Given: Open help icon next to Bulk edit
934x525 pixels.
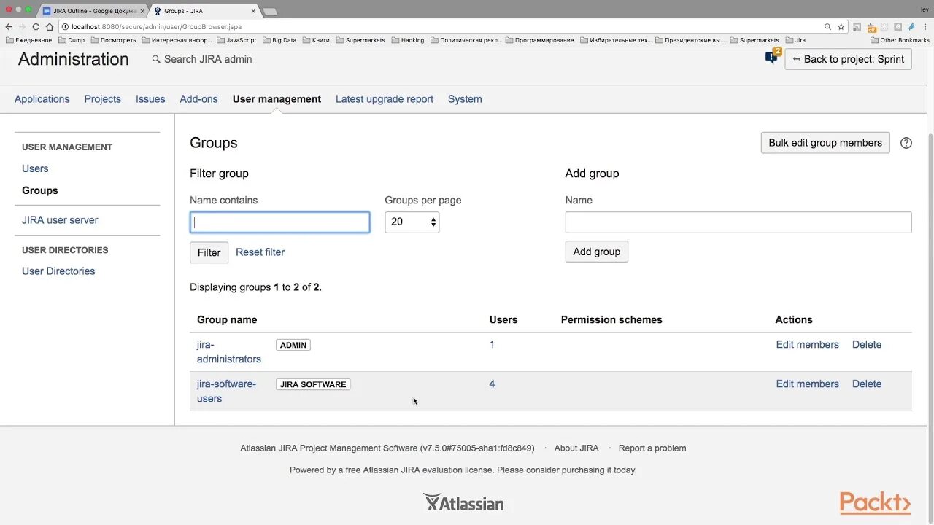Looking at the screenshot, I should point(906,143).
